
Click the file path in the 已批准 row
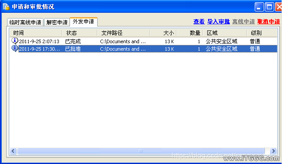pyautogui.click(x=123, y=49)
